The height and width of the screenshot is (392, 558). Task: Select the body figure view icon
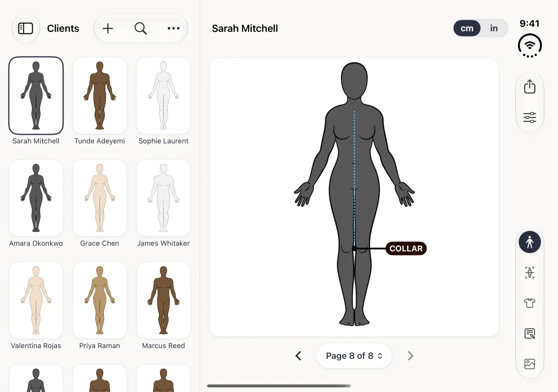point(530,242)
